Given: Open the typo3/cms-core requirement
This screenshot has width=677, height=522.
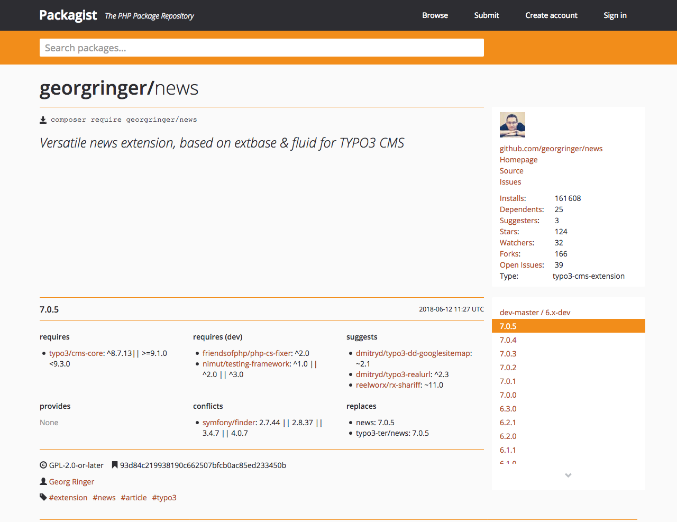Looking at the screenshot, I should pyautogui.click(x=76, y=353).
